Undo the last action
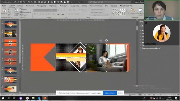The width and height of the screenshot is (180, 101). [24, 2]
